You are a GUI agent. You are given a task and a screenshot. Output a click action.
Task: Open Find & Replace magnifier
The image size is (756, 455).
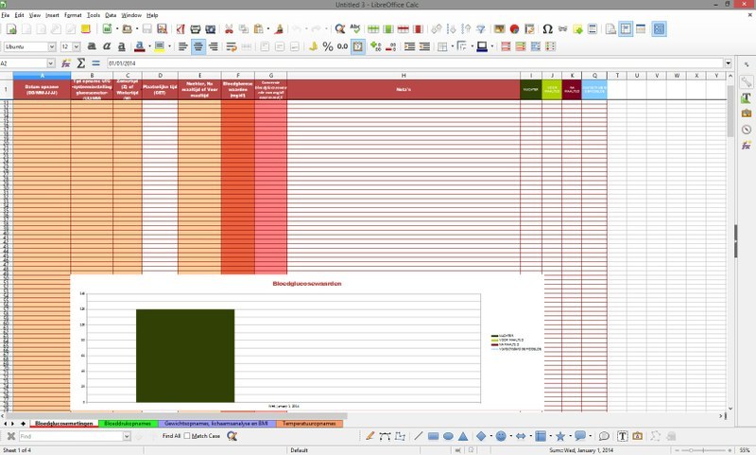coord(340,29)
